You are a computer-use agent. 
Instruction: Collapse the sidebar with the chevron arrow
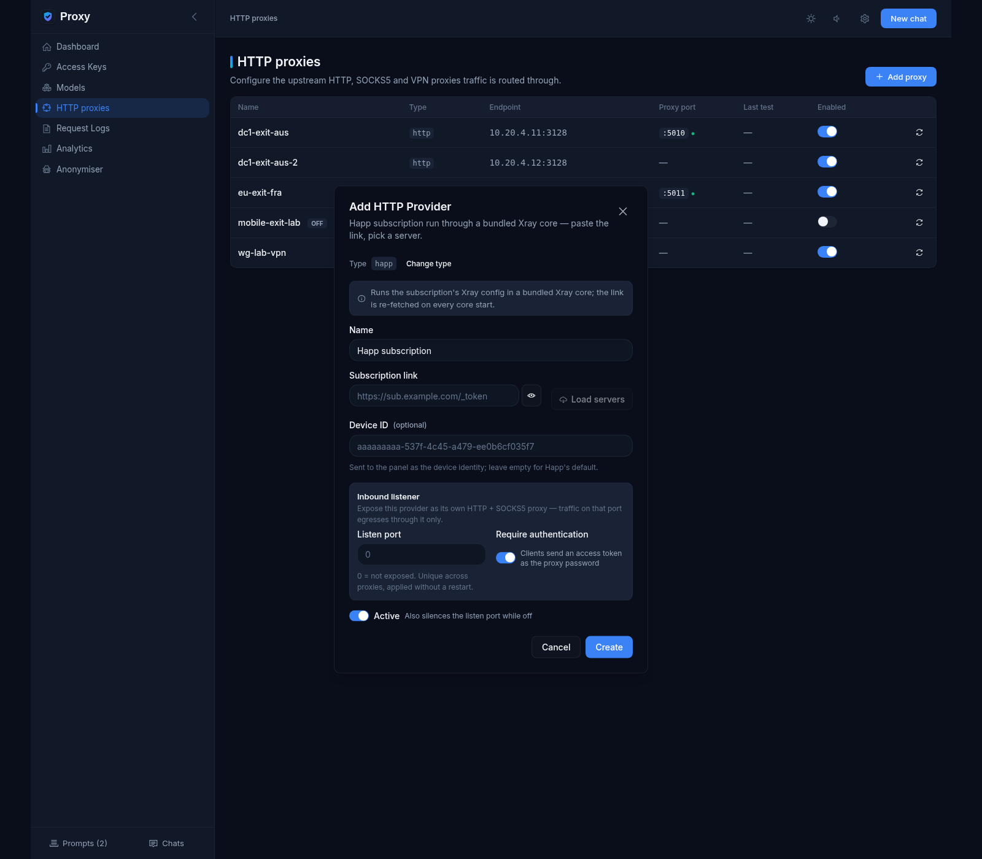[195, 17]
